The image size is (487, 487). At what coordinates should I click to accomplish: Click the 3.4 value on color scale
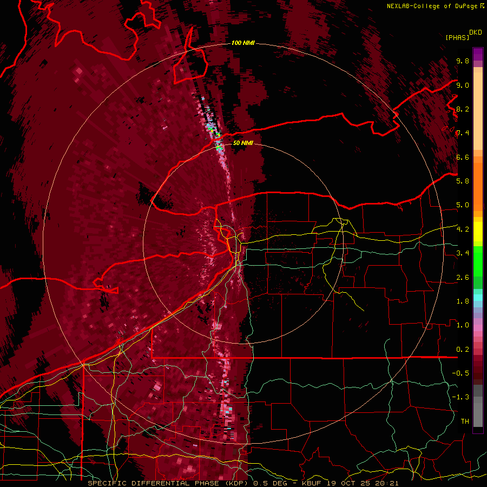coord(463,253)
